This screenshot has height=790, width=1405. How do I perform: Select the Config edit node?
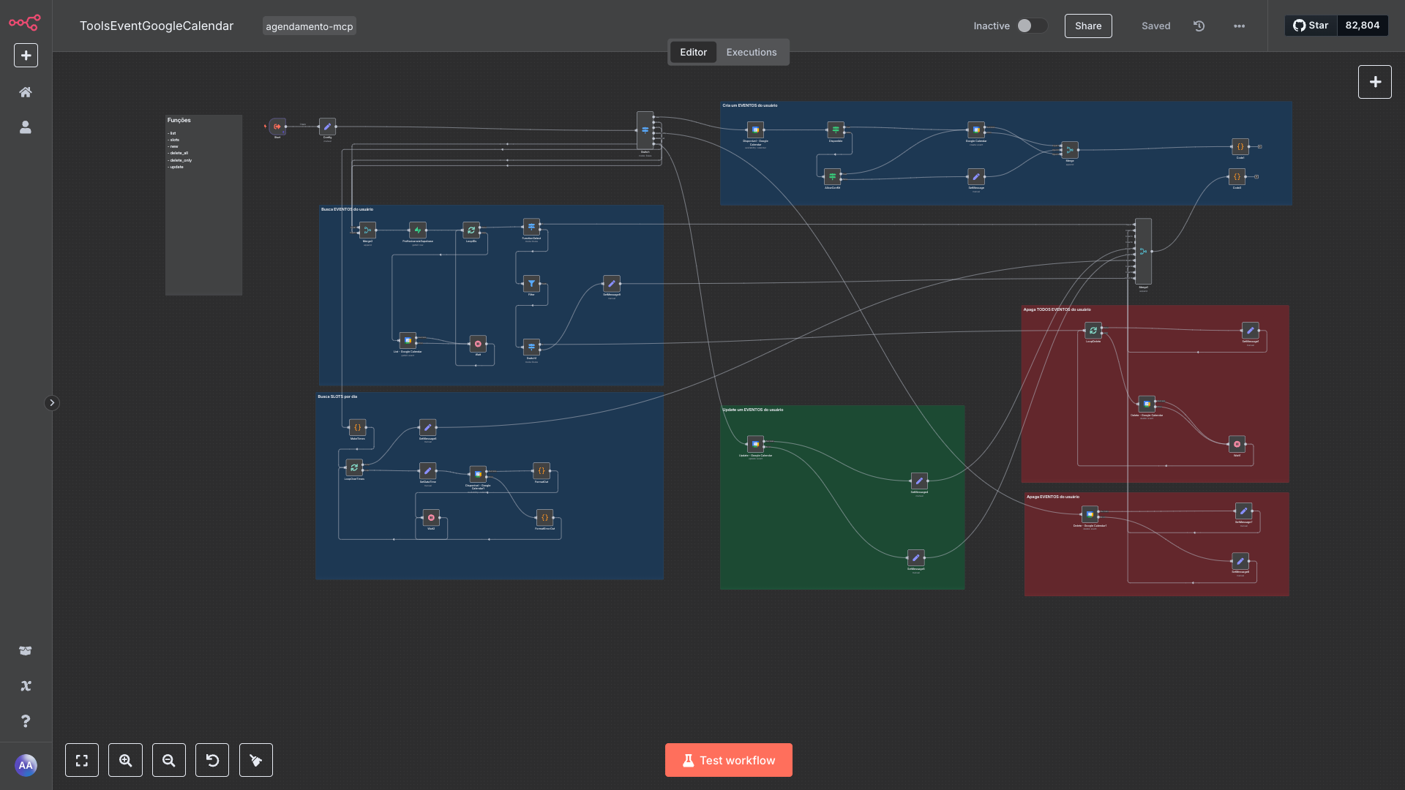[x=327, y=127]
